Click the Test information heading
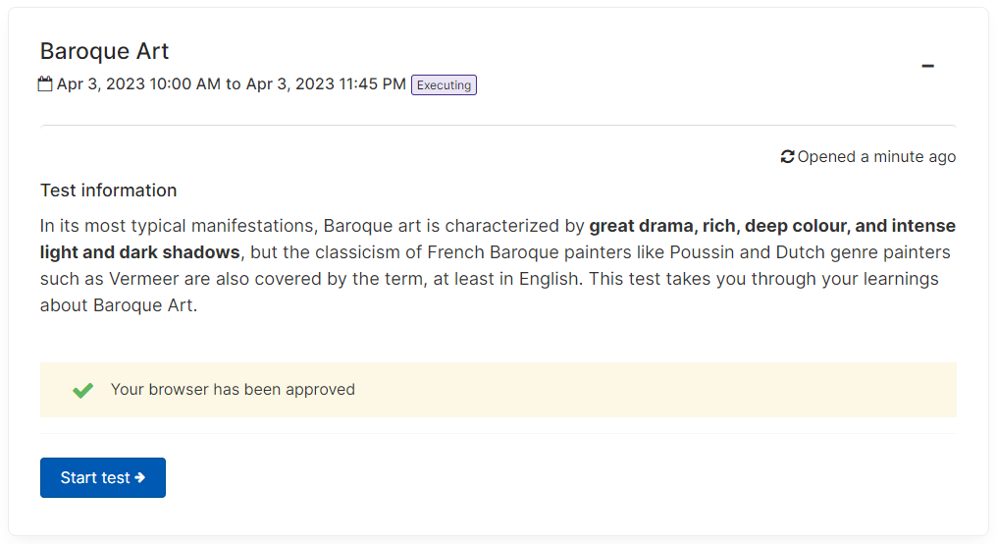This screenshot has height=544, width=997. [x=109, y=190]
